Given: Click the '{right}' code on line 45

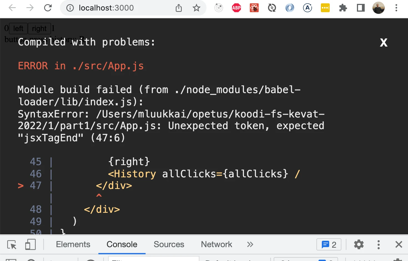Looking at the screenshot, I should pyautogui.click(x=129, y=162).
